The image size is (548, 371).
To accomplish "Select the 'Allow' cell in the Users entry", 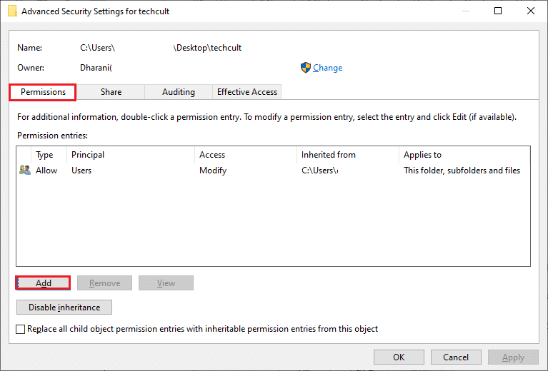I will [46, 171].
